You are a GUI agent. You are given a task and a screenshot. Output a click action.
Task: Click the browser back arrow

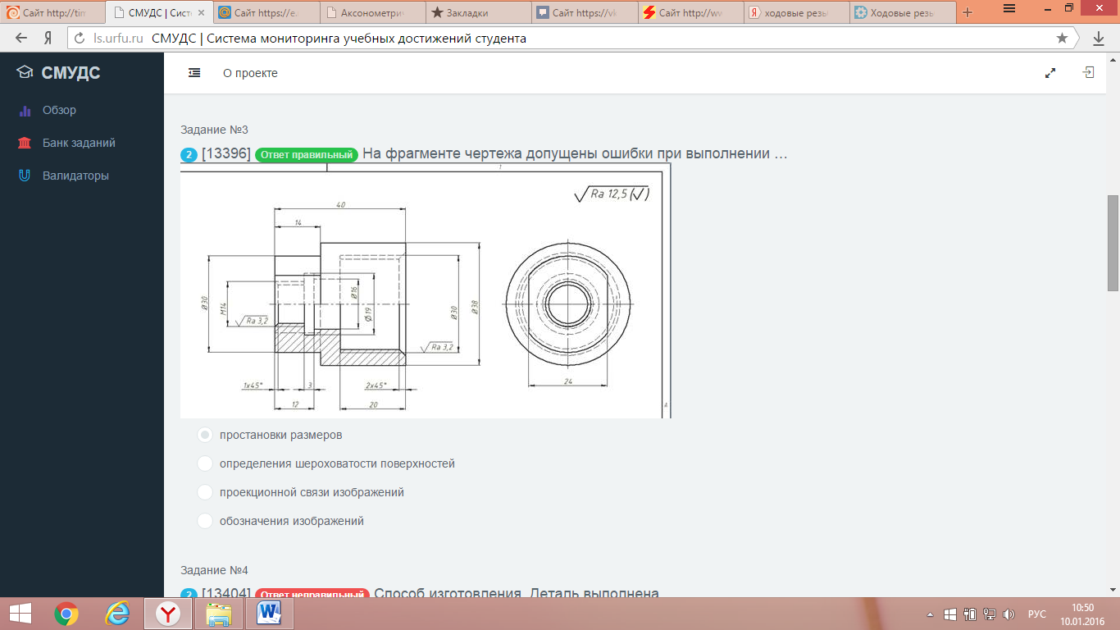(x=21, y=38)
